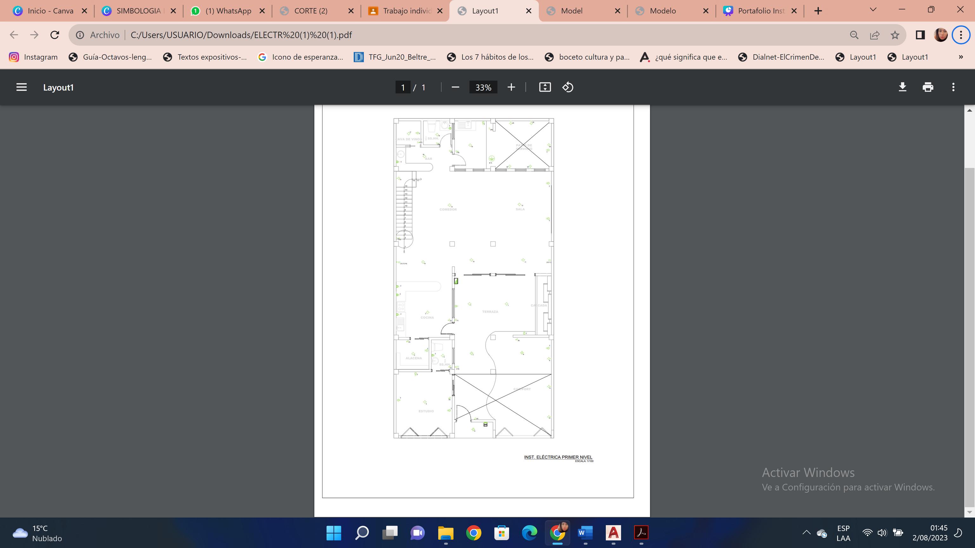Switch to the CORTE (2) tab
Image resolution: width=975 pixels, height=548 pixels.
310,11
